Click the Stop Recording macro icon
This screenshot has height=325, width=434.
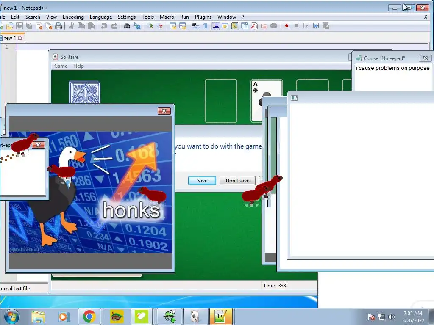[x=296, y=26]
